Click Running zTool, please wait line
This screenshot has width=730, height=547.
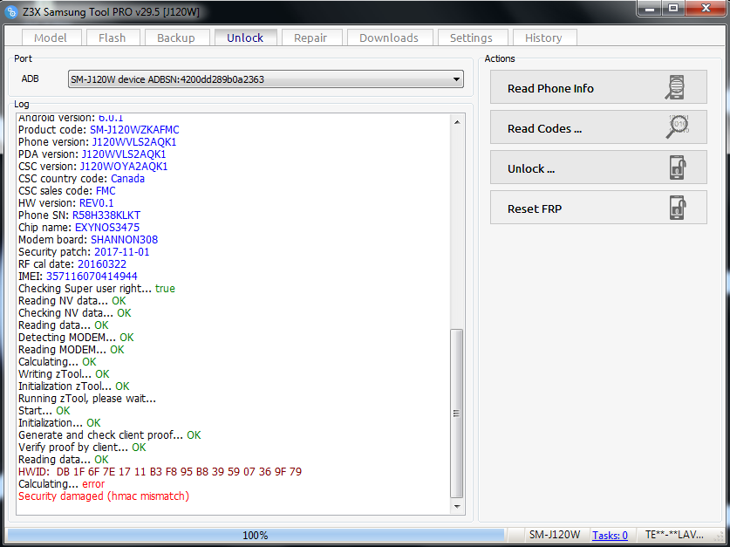pos(87,399)
